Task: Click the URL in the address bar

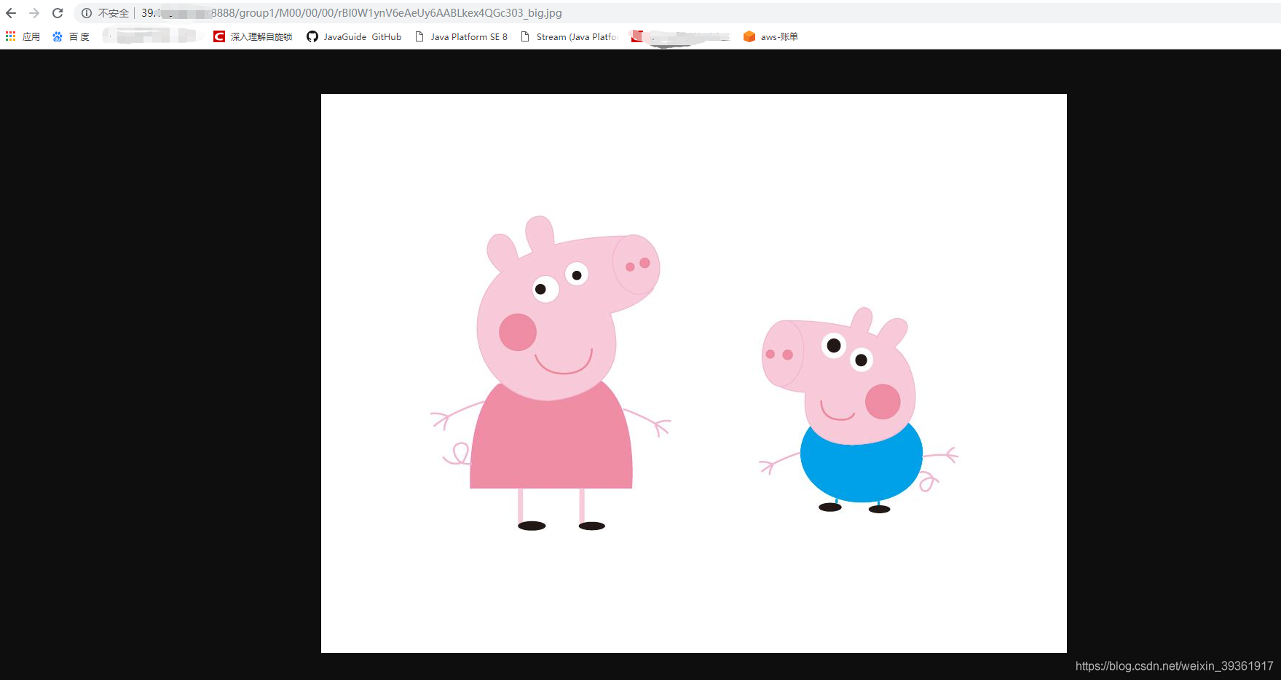Action: 352,13
